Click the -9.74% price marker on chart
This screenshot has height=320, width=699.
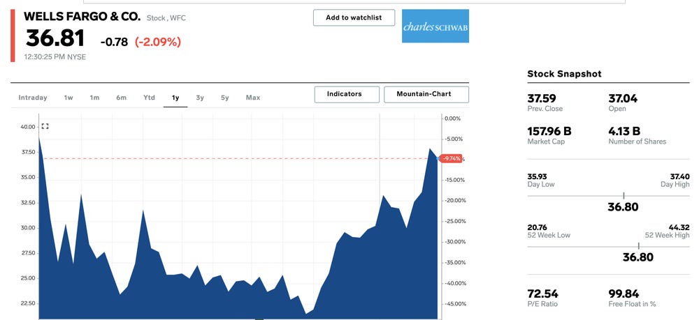(x=451, y=159)
